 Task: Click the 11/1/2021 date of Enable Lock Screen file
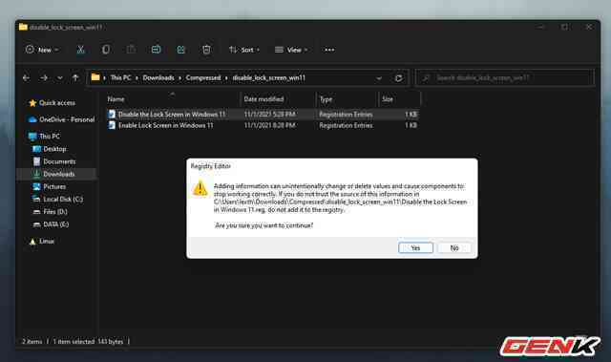[269, 125]
